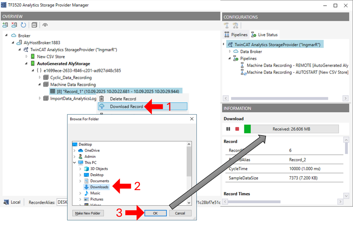Click the 3D Objects icon in folder dialog

click(x=86, y=169)
